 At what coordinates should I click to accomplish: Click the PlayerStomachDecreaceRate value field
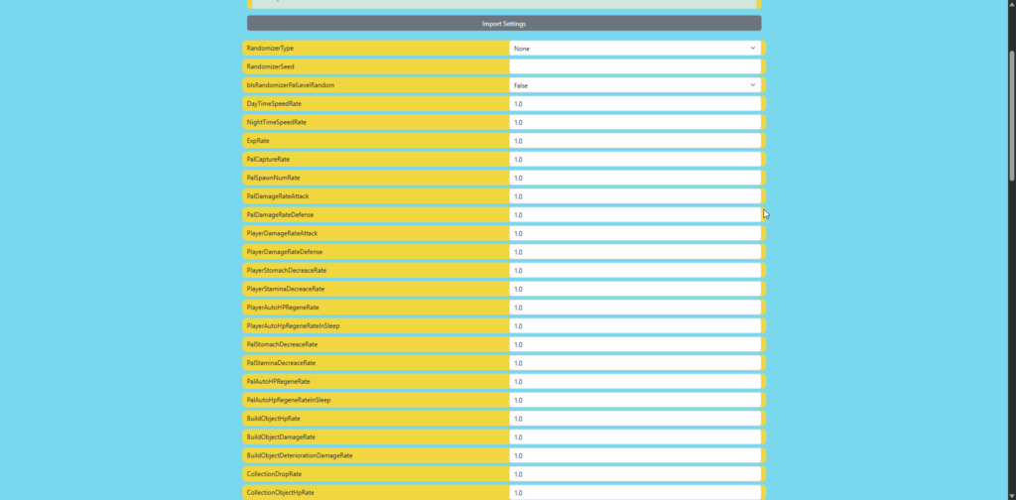[635, 270]
